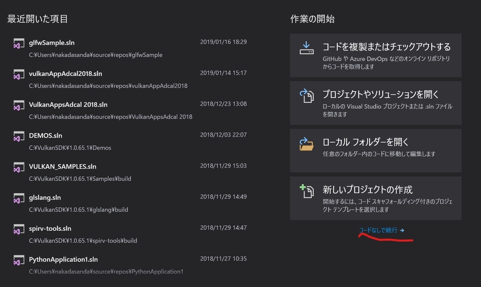481x287 pixels.
Task: Click the vulkanAppAdcal2018.sln solution icon
Action: pyautogui.click(x=19, y=74)
